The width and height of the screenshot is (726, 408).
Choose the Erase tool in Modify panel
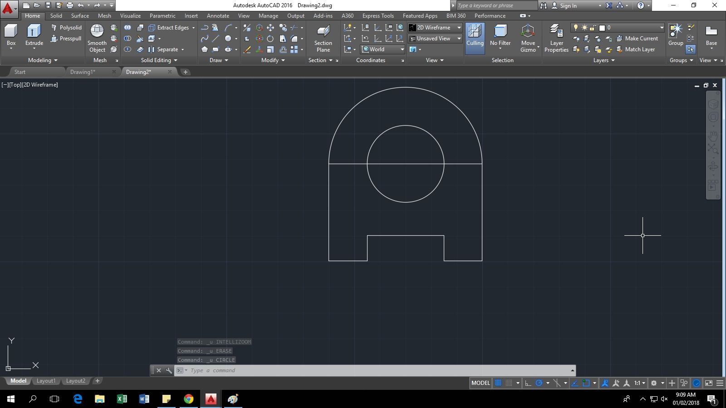coord(247,49)
